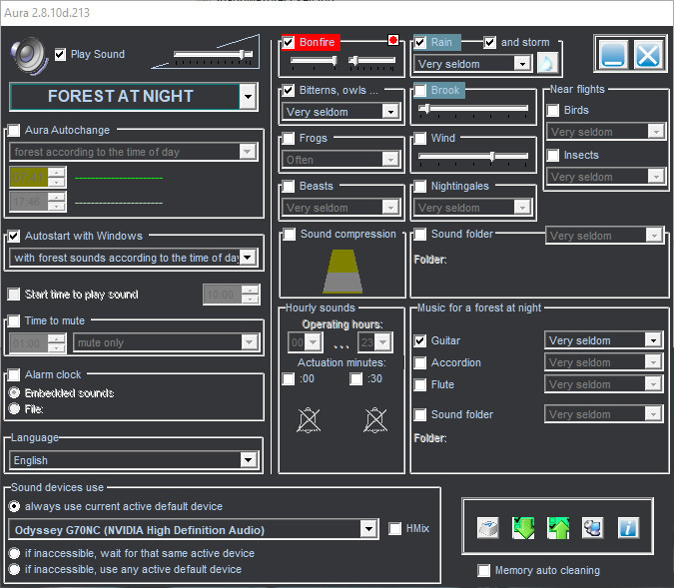The image size is (674, 588).
Task: Expand the Language dropdown showing English
Action: point(248,460)
